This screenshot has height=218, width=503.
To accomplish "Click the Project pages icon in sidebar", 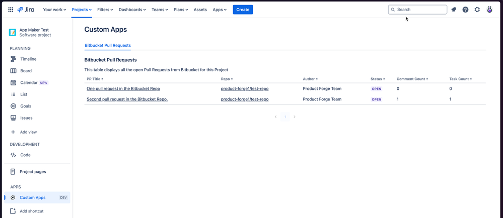I will 13,172.
